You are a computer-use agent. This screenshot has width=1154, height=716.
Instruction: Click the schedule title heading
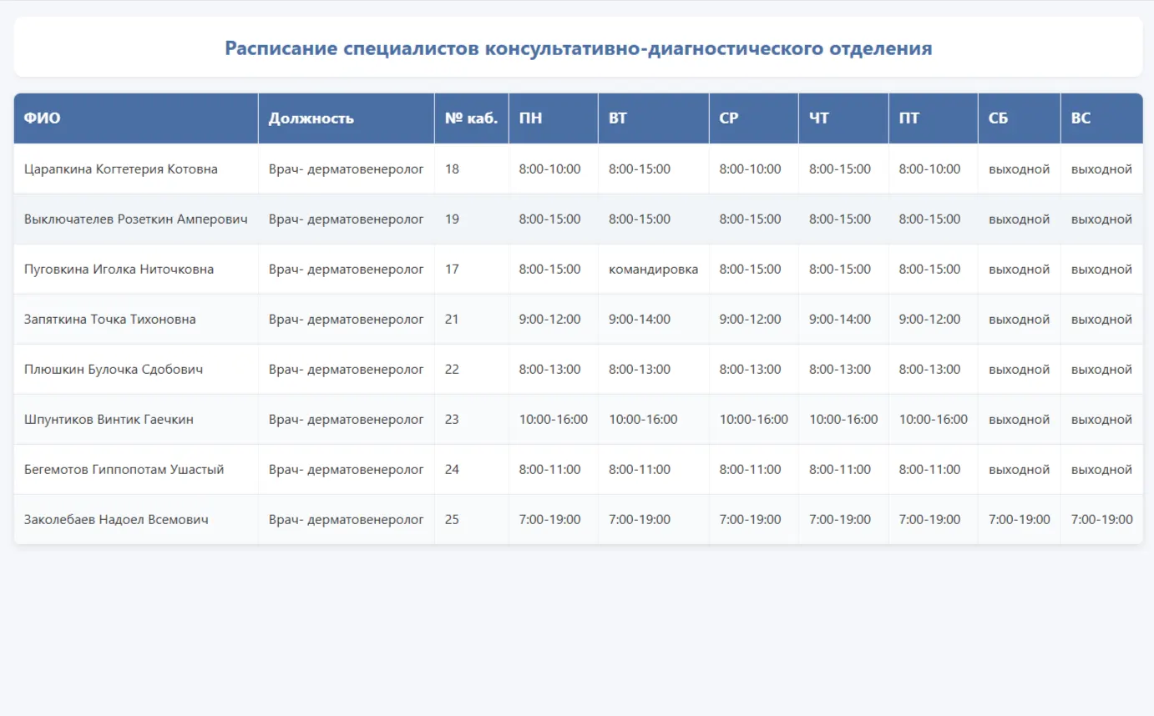(x=576, y=48)
